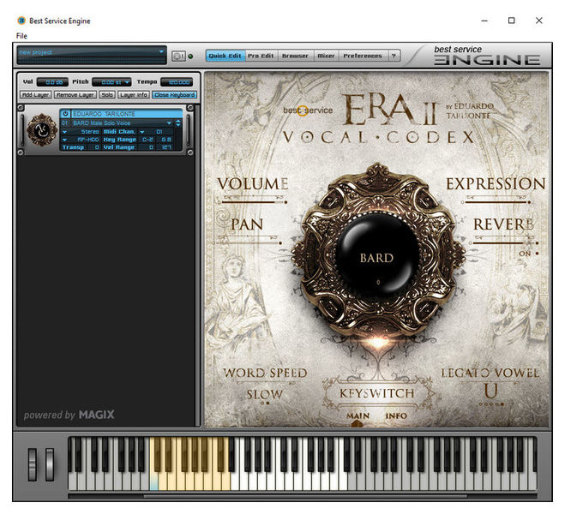This screenshot has width=565, height=514.
Task: Click the Key Range high value
Action: pyautogui.click(x=166, y=140)
